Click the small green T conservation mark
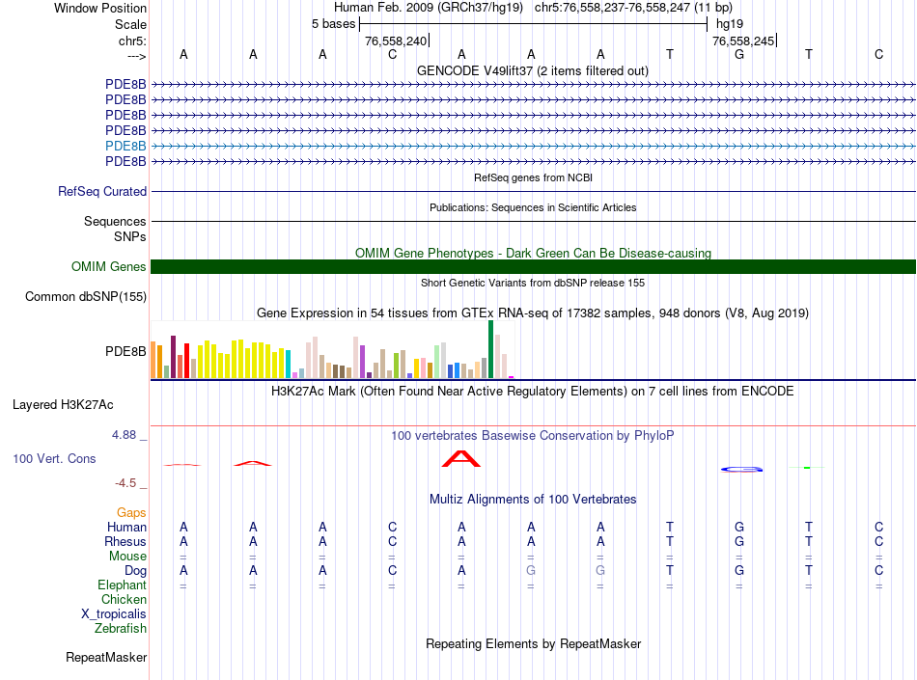 pyautogui.click(x=808, y=468)
